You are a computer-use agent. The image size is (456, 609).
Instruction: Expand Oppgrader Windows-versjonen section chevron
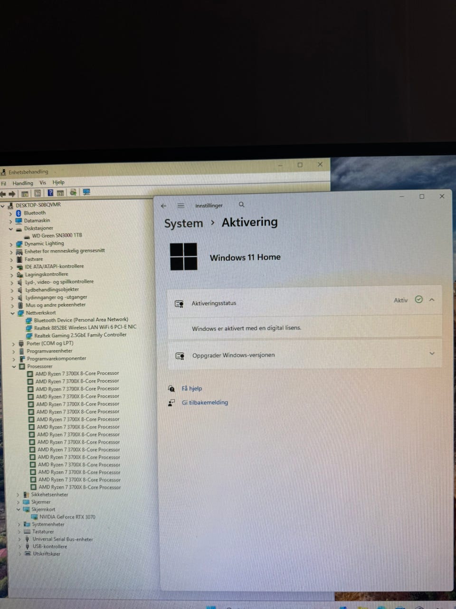[432, 354]
